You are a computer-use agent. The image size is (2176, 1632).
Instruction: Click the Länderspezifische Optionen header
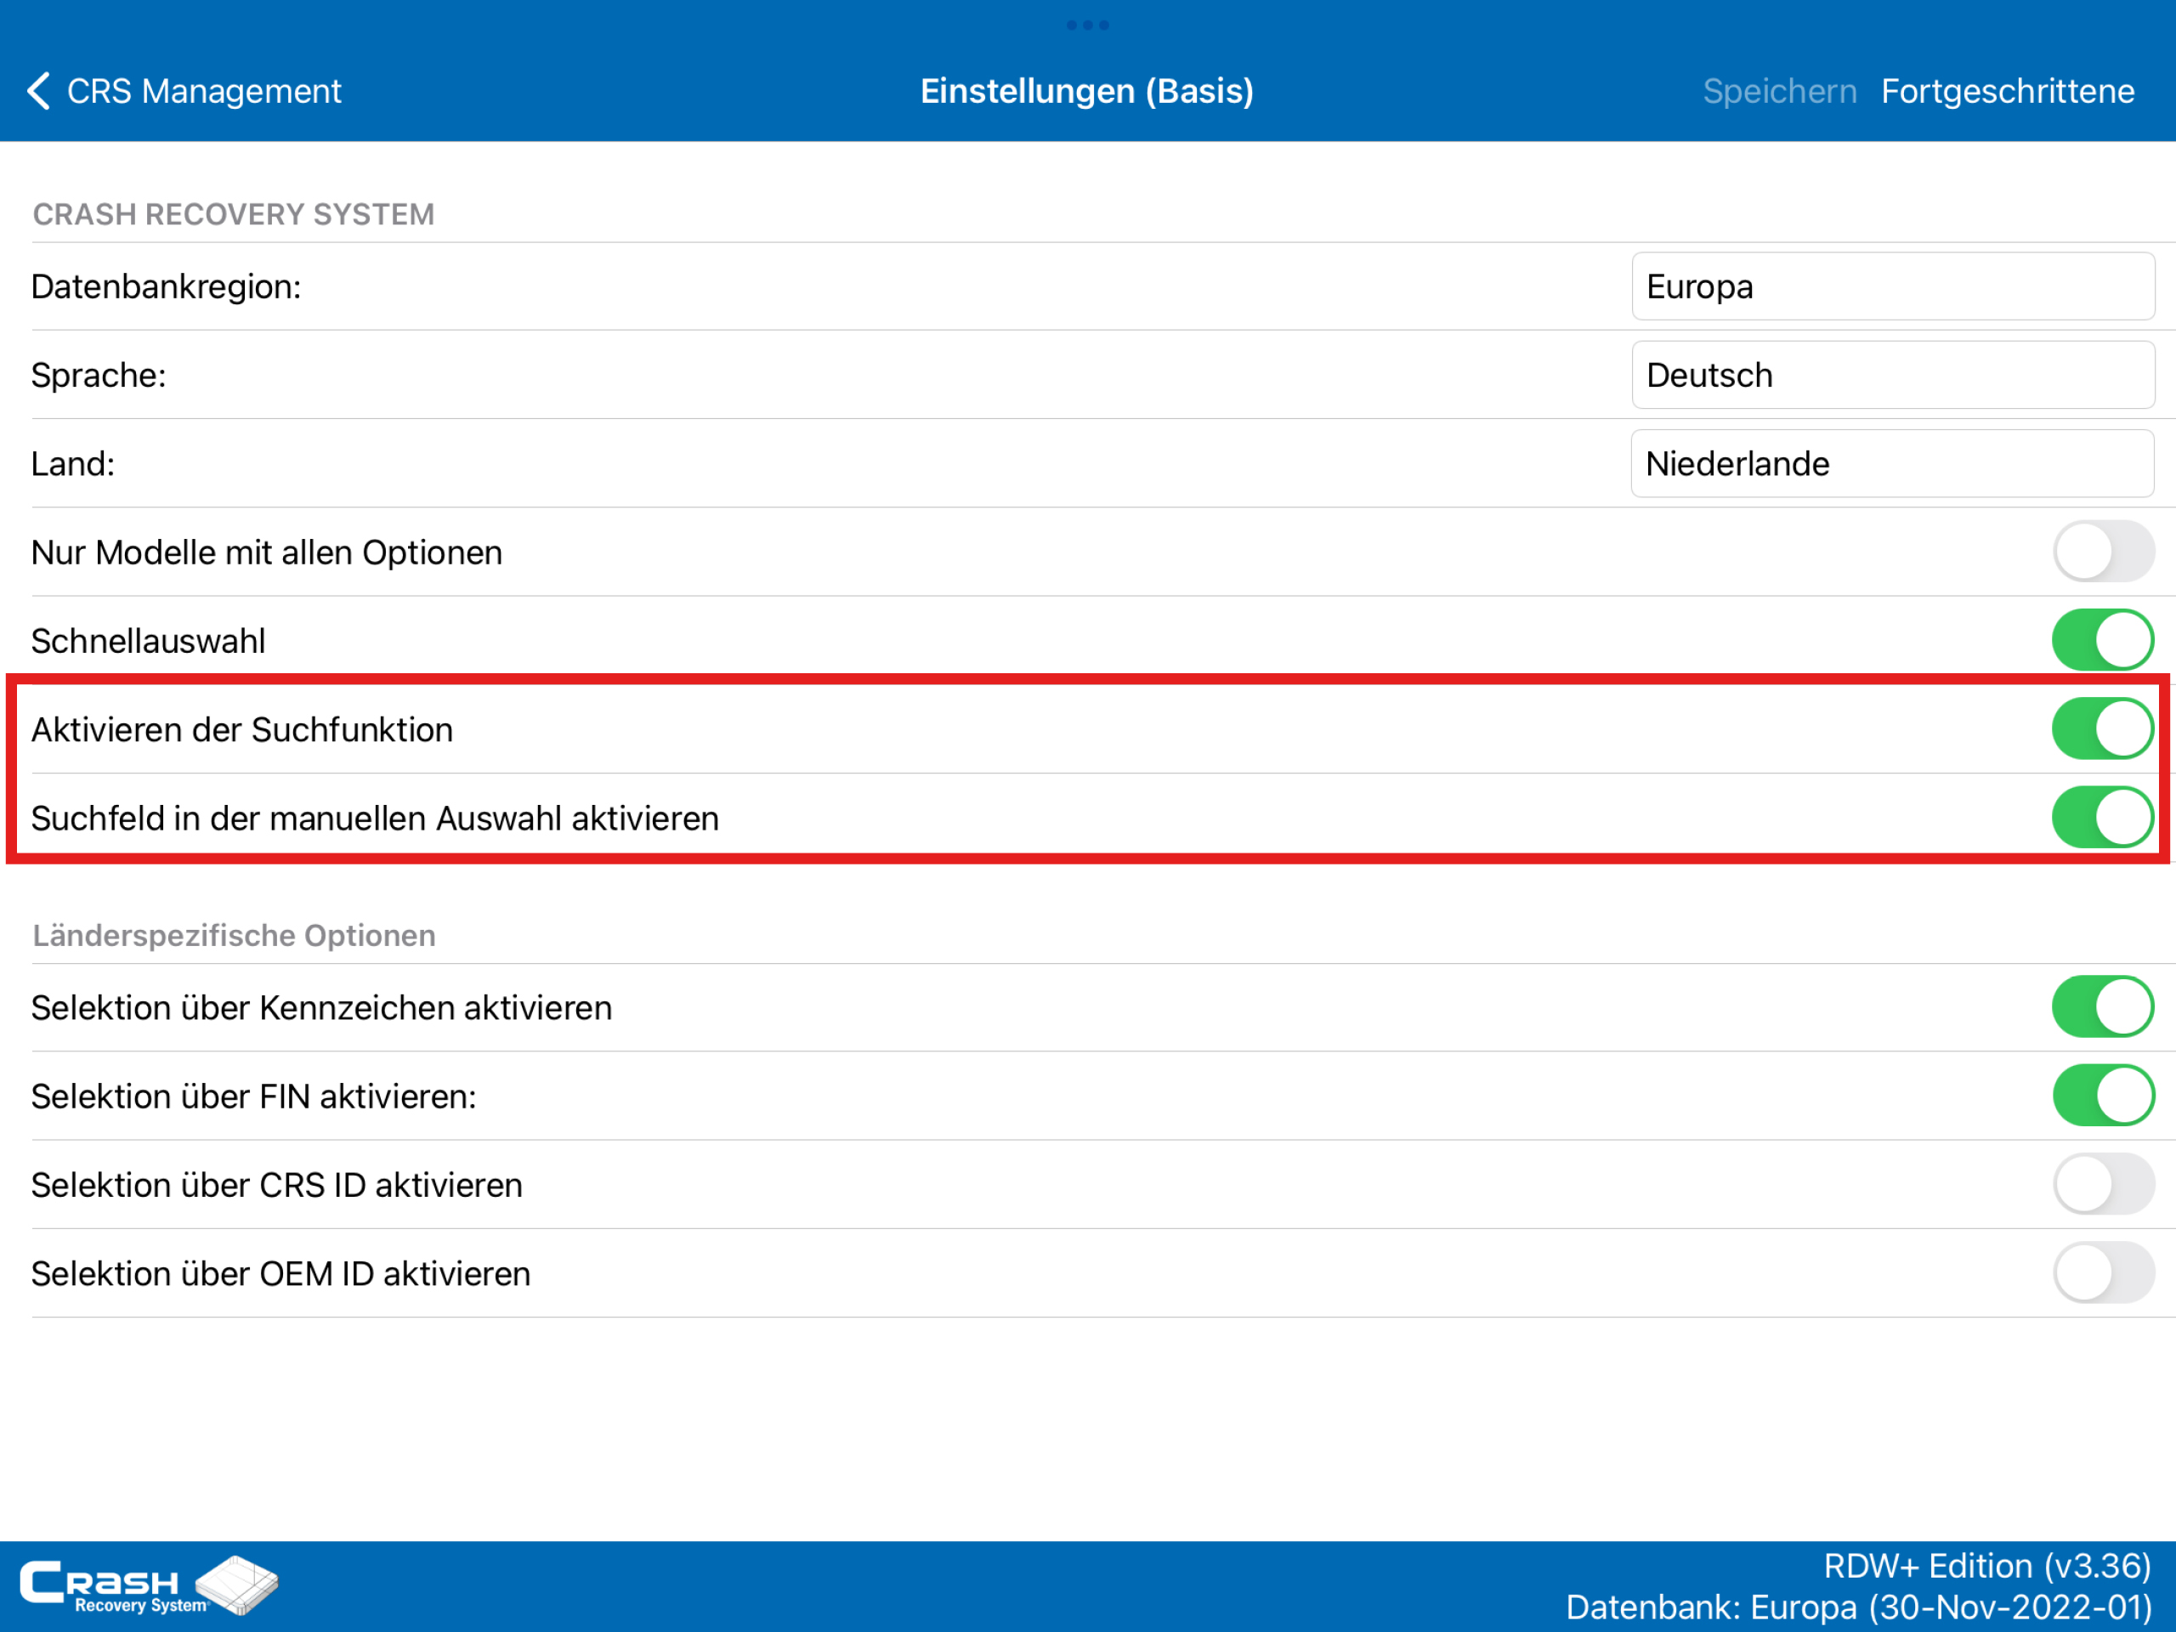[234, 936]
